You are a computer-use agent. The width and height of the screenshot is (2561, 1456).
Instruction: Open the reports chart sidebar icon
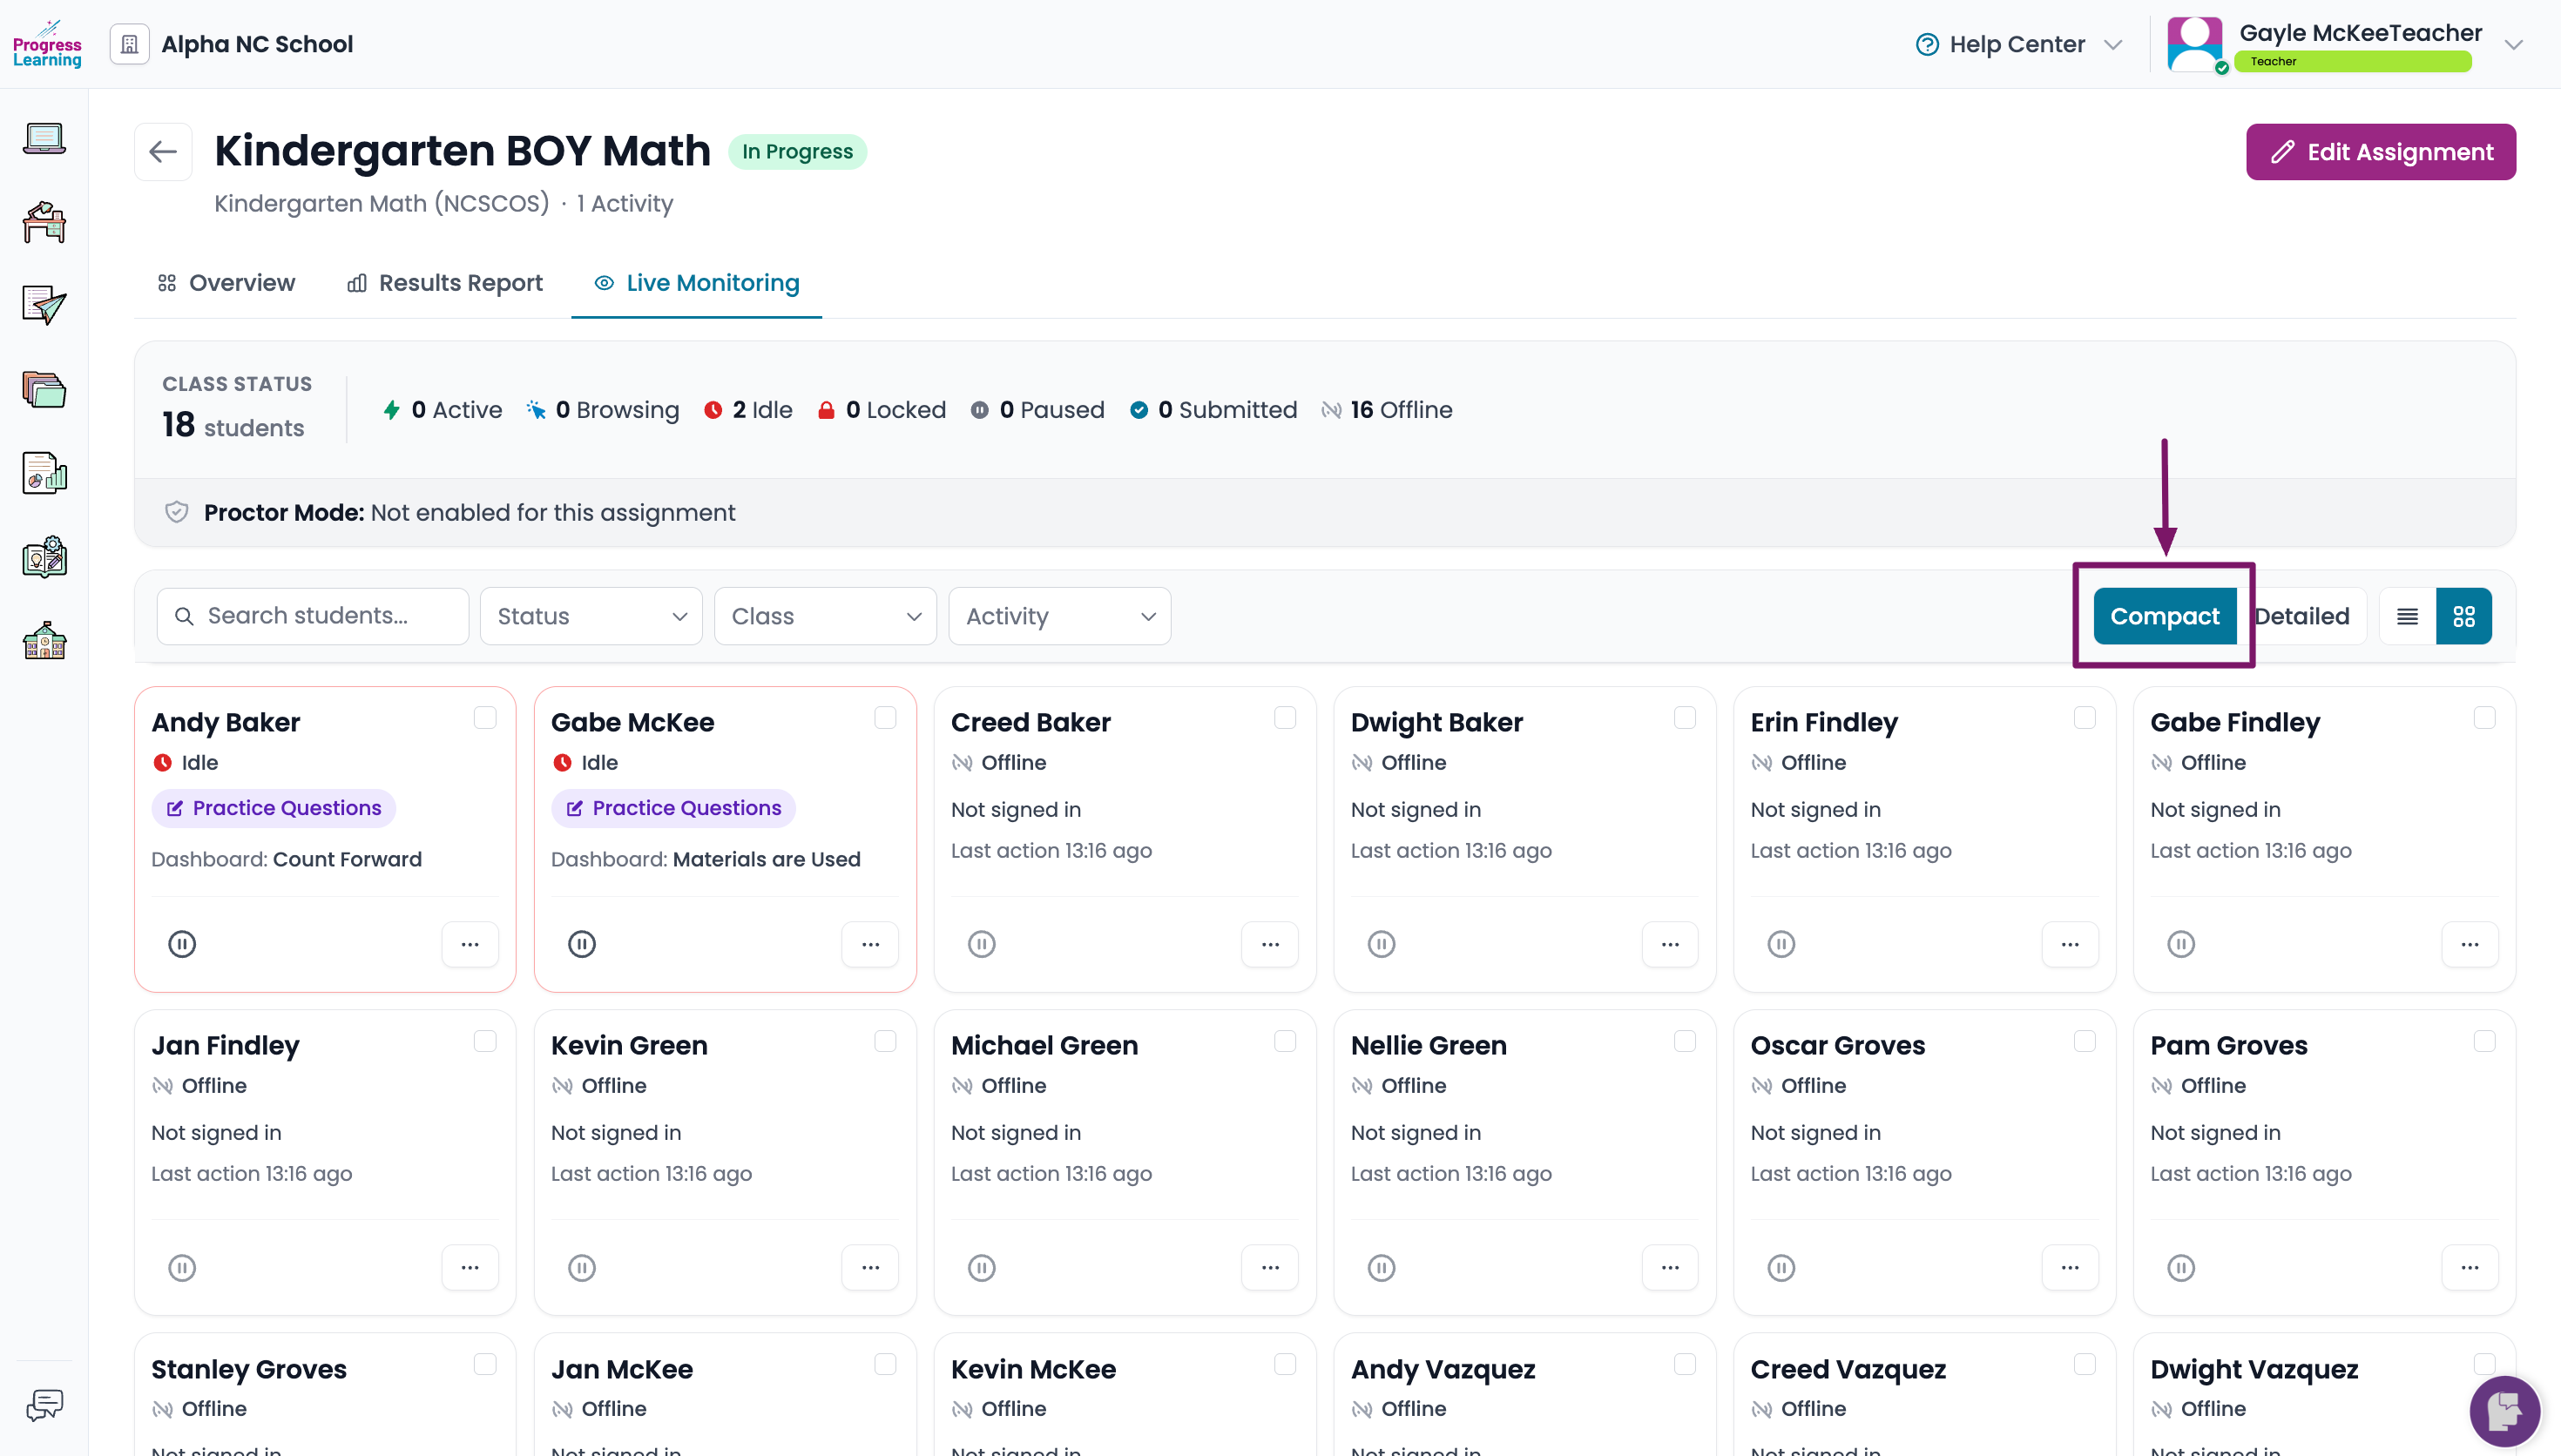(44, 473)
